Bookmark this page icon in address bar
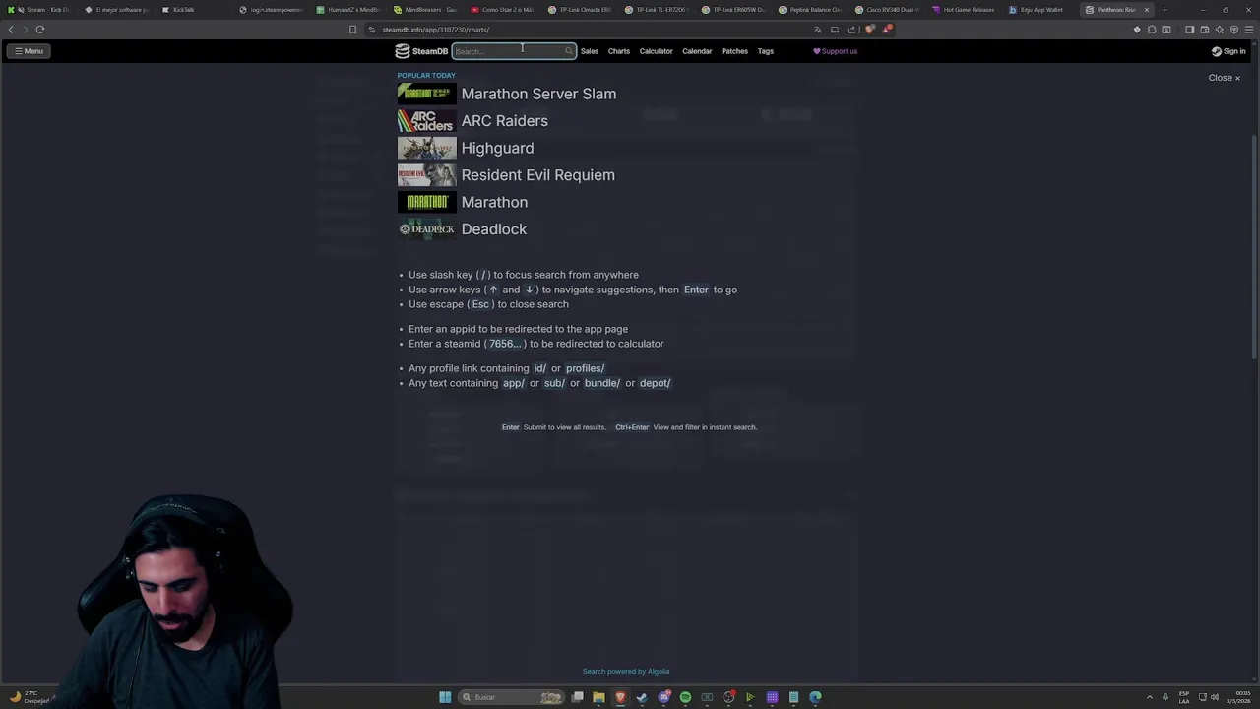The image size is (1260, 709). coord(352,30)
